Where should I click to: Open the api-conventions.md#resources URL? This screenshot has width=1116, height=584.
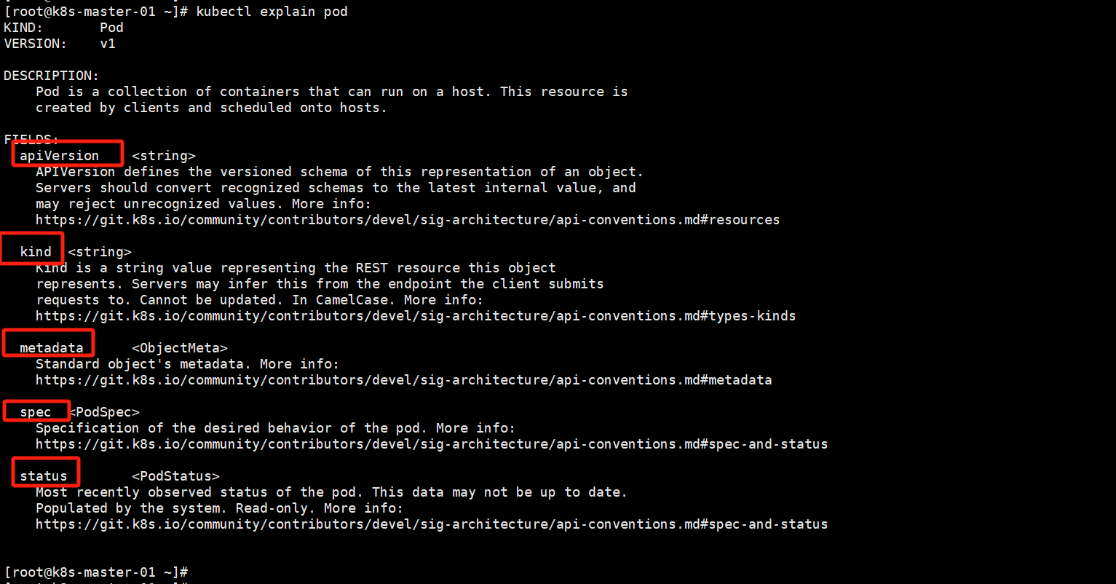click(x=407, y=220)
